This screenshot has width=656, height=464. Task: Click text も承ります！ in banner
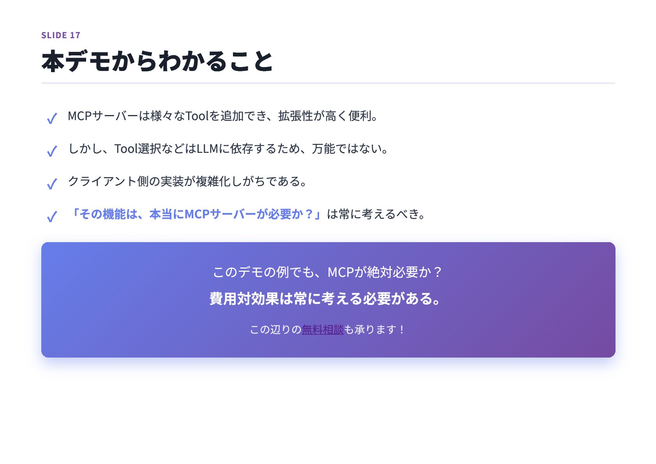375,329
